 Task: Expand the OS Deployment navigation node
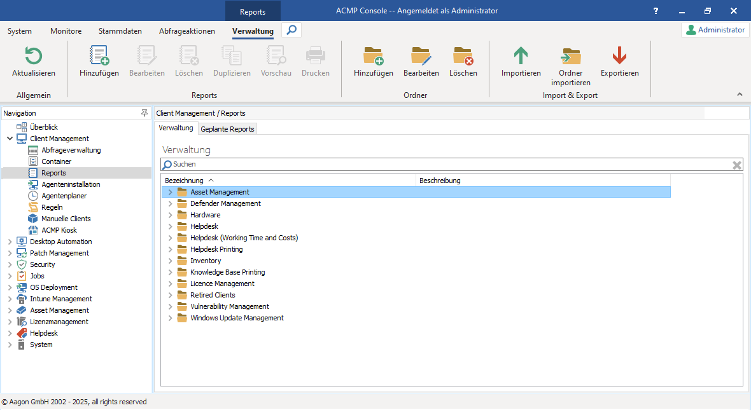click(x=10, y=287)
